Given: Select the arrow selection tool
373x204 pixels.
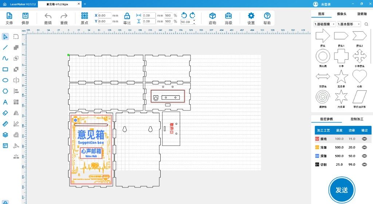Looking at the screenshot, I should click(x=5, y=37).
